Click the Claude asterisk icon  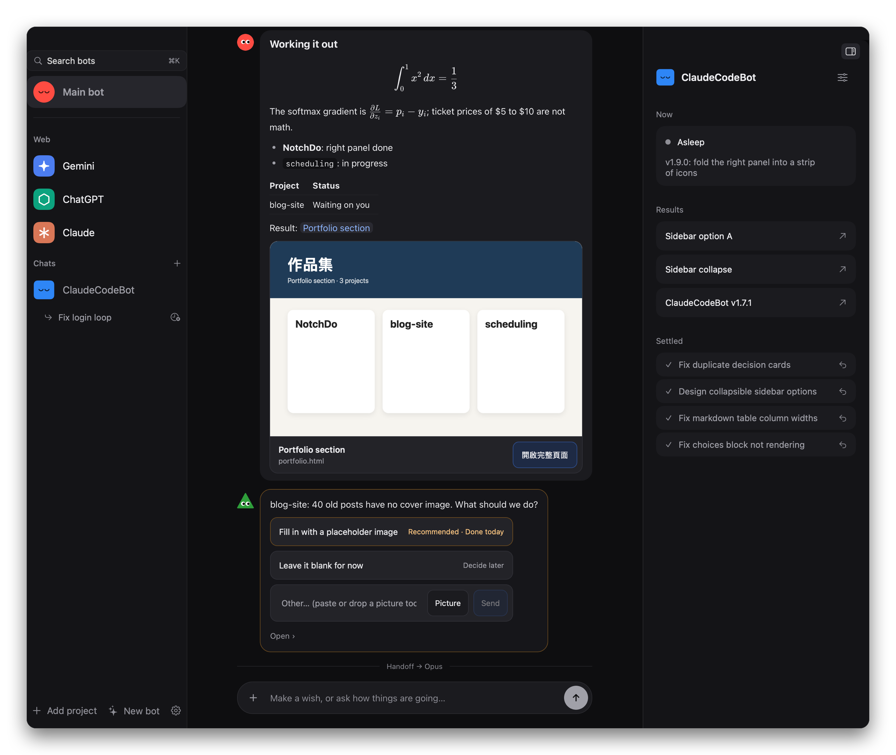click(44, 233)
